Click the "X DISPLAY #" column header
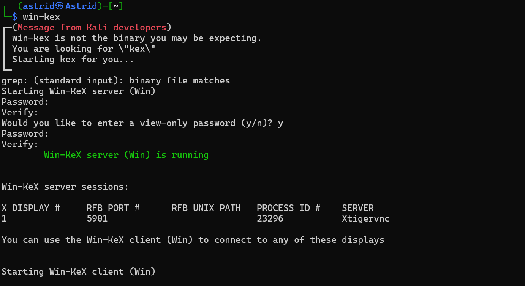 pos(31,208)
